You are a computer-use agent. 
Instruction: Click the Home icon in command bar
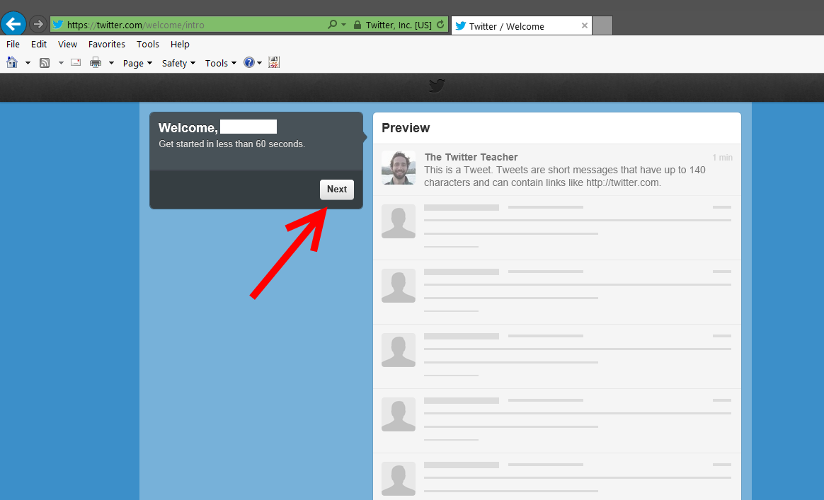coord(12,63)
